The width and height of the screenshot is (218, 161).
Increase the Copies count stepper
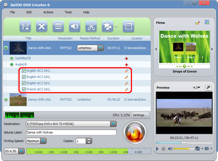[x=89, y=139]
